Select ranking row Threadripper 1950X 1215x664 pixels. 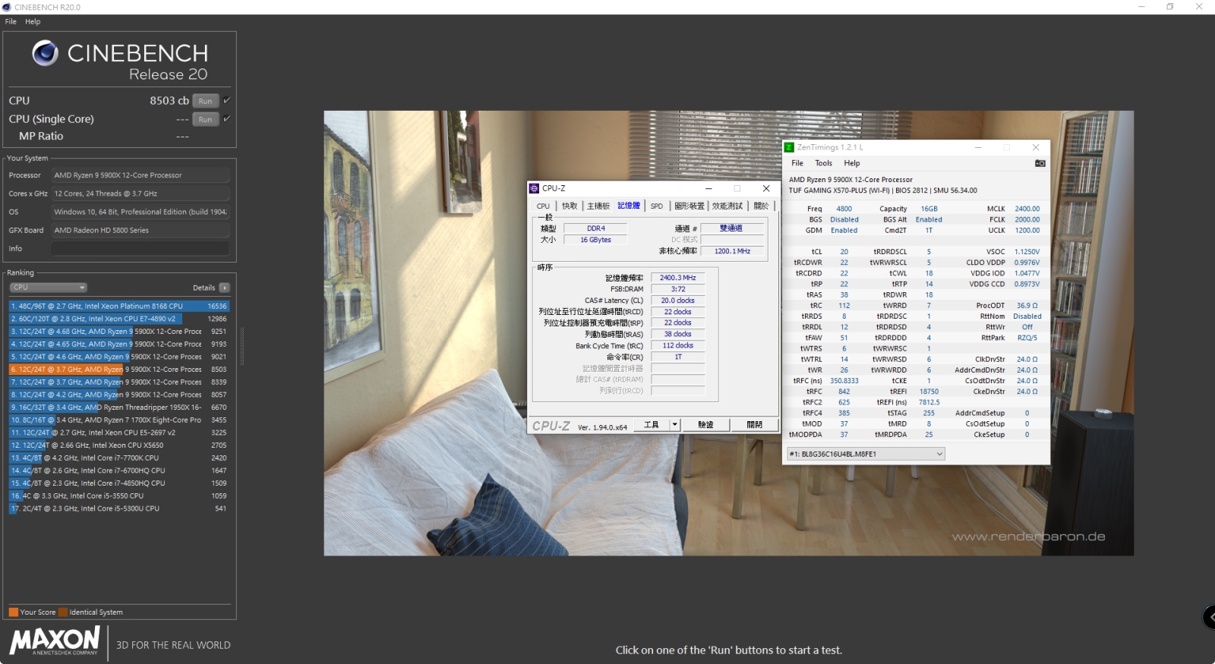pyautogui.click(x=118, y=408)
